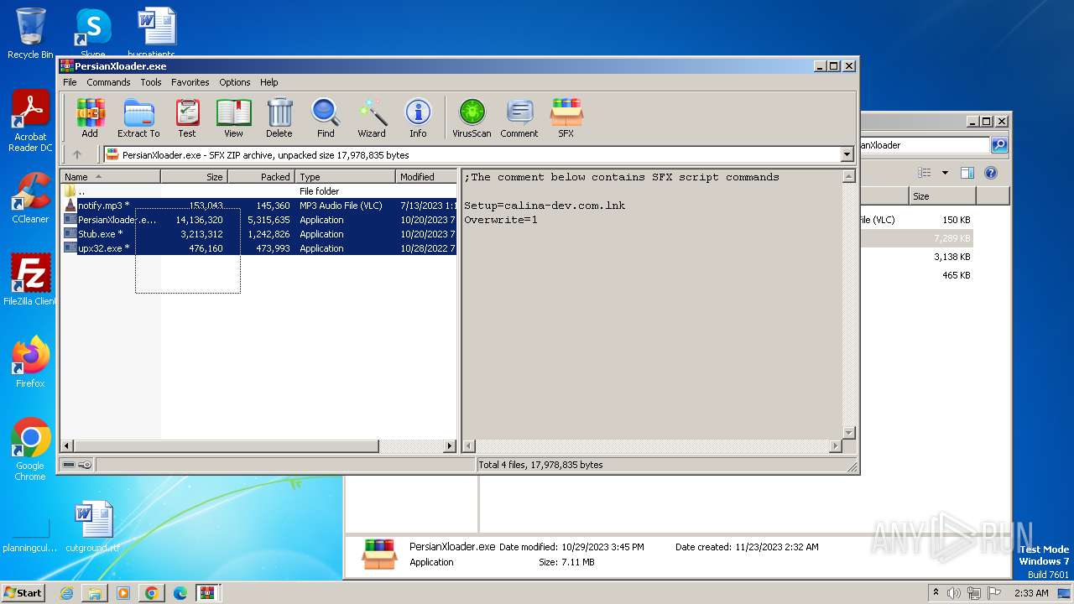The height and width of the screenshot is (604, 1074).
Task: Sort files by Name column
Action: [111, 177]
